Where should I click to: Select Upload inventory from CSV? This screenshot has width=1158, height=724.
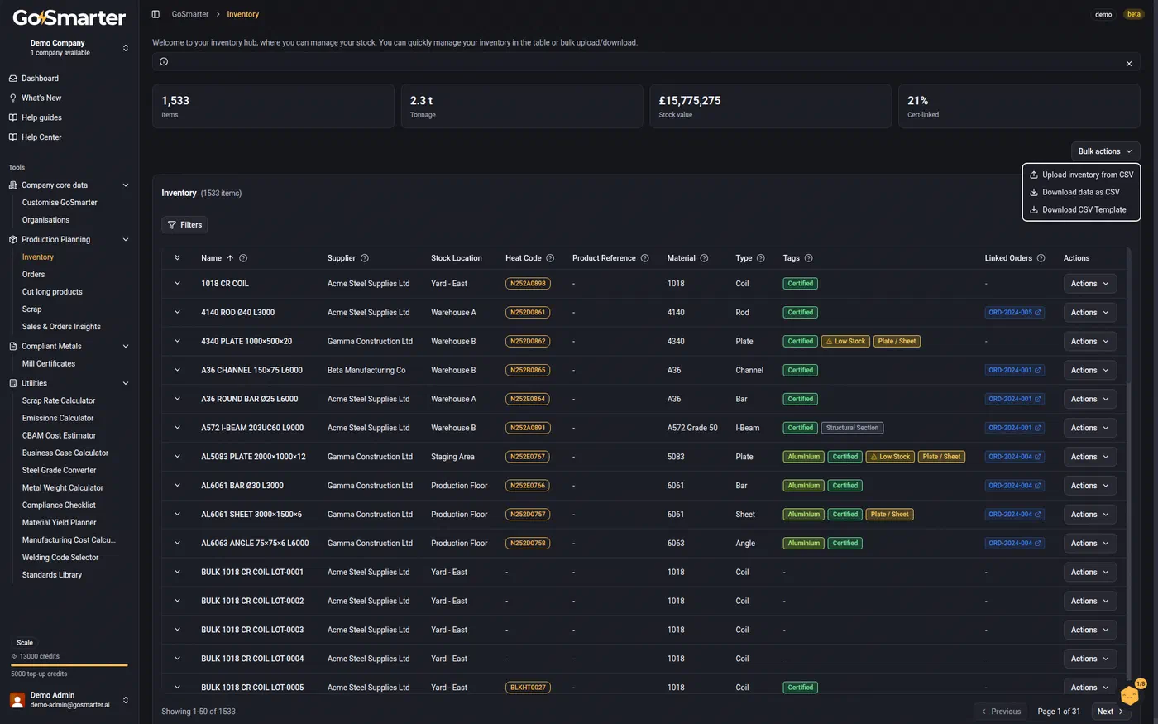coord(1081,175)
